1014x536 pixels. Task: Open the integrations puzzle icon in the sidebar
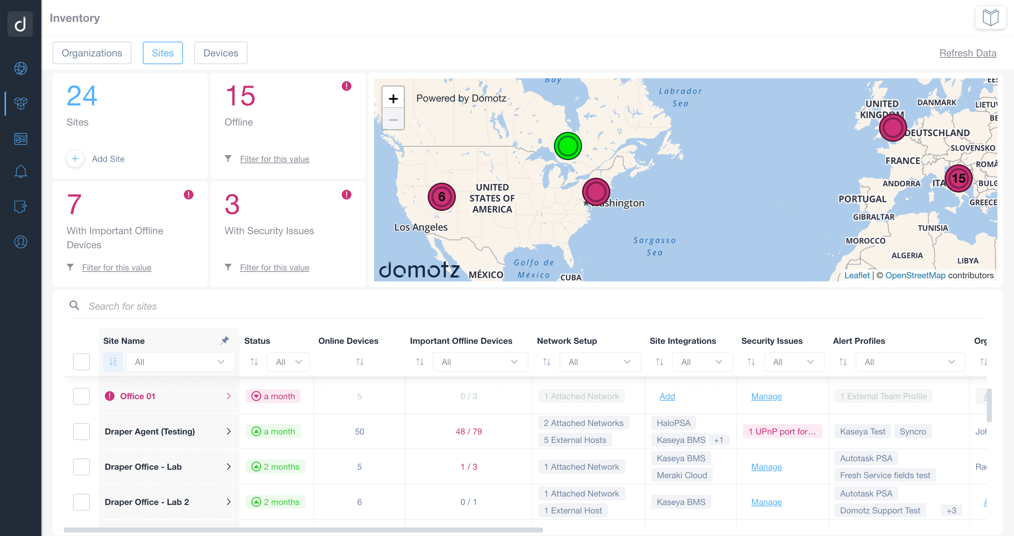(x=20, y=206)
